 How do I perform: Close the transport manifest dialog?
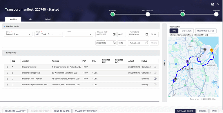(218, 4)
